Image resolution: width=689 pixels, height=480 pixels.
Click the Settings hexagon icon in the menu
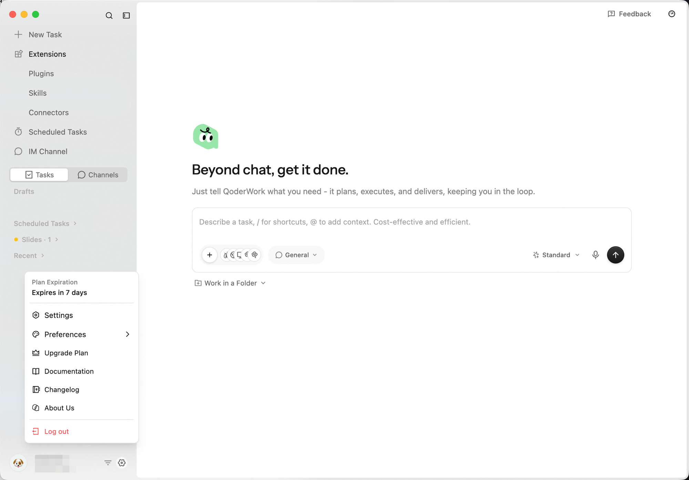(36, 315)
